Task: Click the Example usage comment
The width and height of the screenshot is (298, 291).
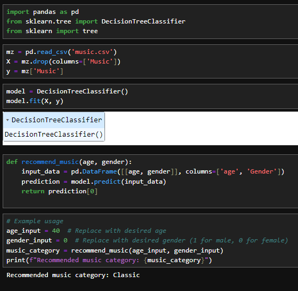Action: [35, 221]
